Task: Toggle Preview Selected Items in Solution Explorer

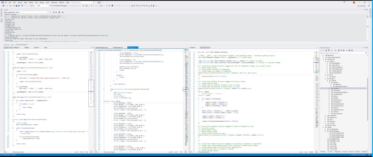Action: pos(352,50)
